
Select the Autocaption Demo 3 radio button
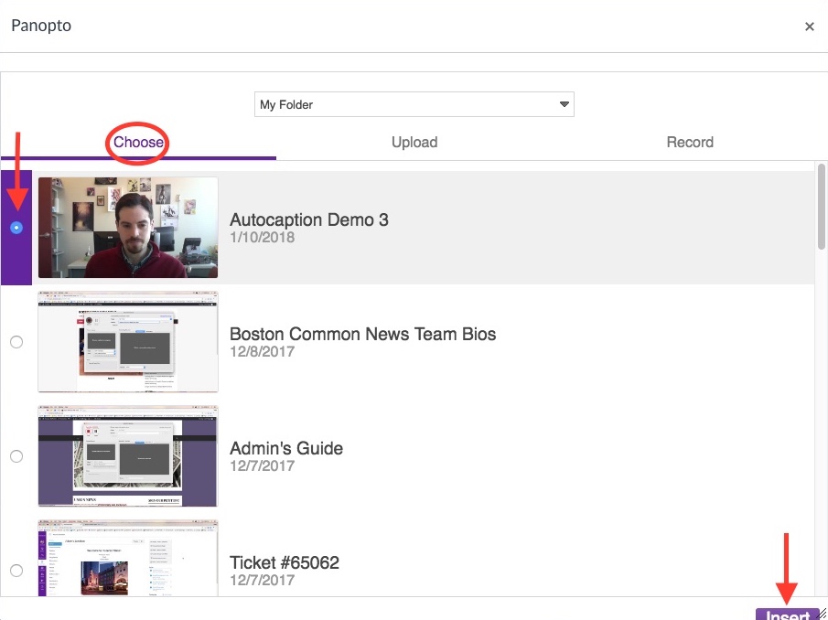(16, 228)
